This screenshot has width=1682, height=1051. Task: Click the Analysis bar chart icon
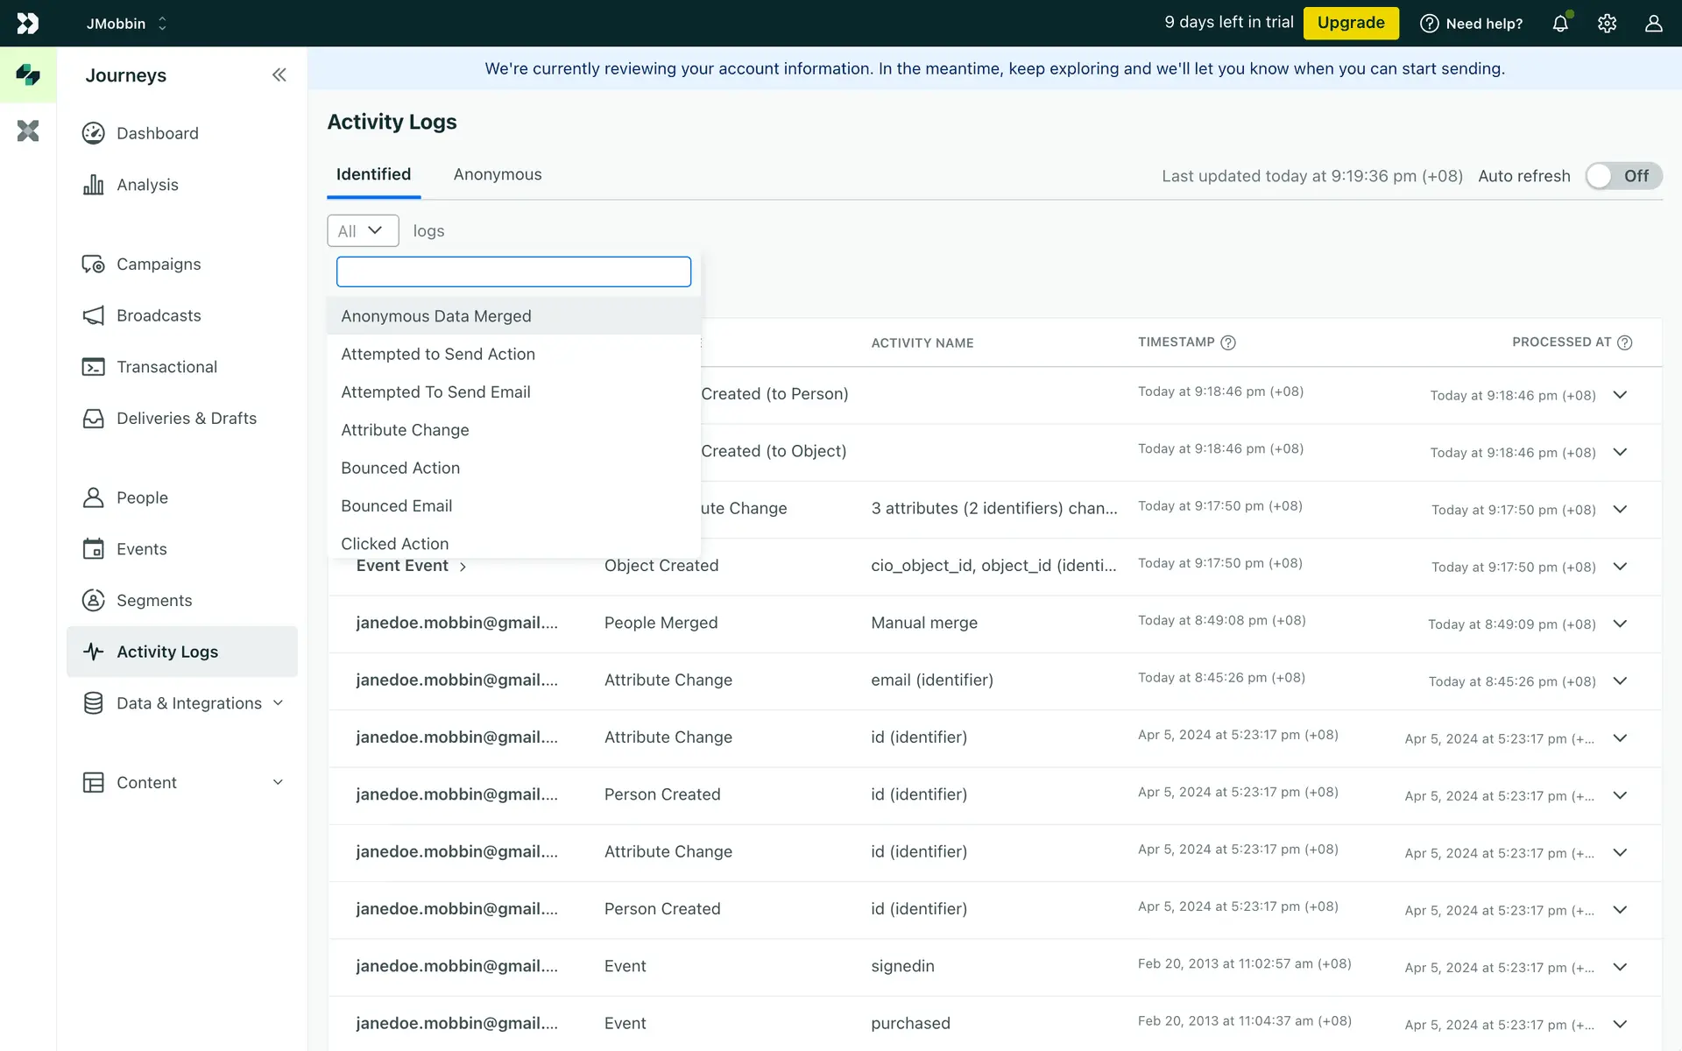pos(93,185)
